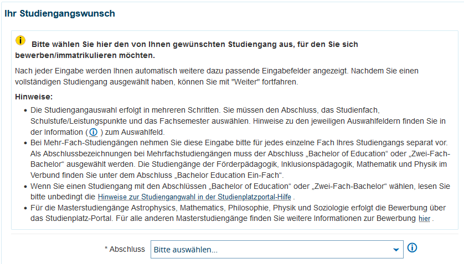Click the 'Ihr Studiengangswunsch' heading
The height and width of the screenshot is (264, 464).
tap(60, 13)
